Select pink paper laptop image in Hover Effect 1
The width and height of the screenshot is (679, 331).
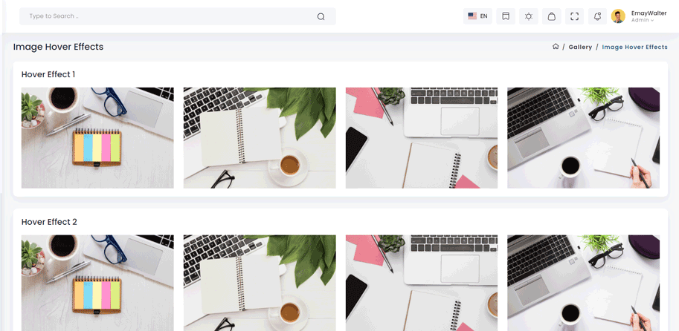pyautogui.click(x=422, y=138)
